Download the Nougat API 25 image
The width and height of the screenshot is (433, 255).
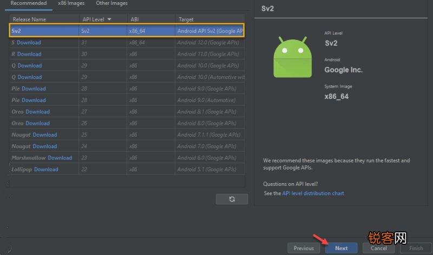click(45, 135)
